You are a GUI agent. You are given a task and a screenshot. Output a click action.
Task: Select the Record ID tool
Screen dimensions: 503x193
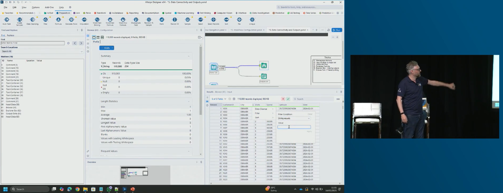[x=175, y=21]
